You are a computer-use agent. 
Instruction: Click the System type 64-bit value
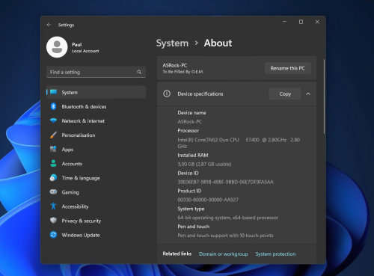(x=227, y=218)
